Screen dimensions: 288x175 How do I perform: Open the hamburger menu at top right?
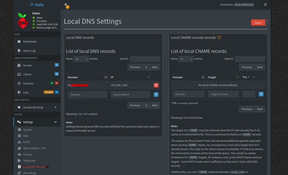coord(265,5)
